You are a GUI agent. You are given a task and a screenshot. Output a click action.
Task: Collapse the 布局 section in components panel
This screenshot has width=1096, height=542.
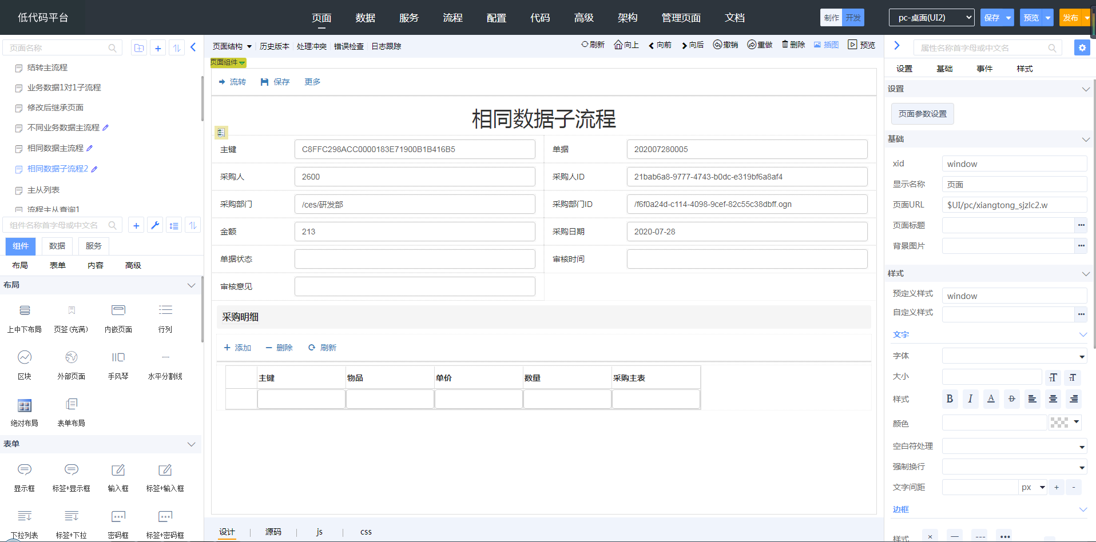(191, 285)
